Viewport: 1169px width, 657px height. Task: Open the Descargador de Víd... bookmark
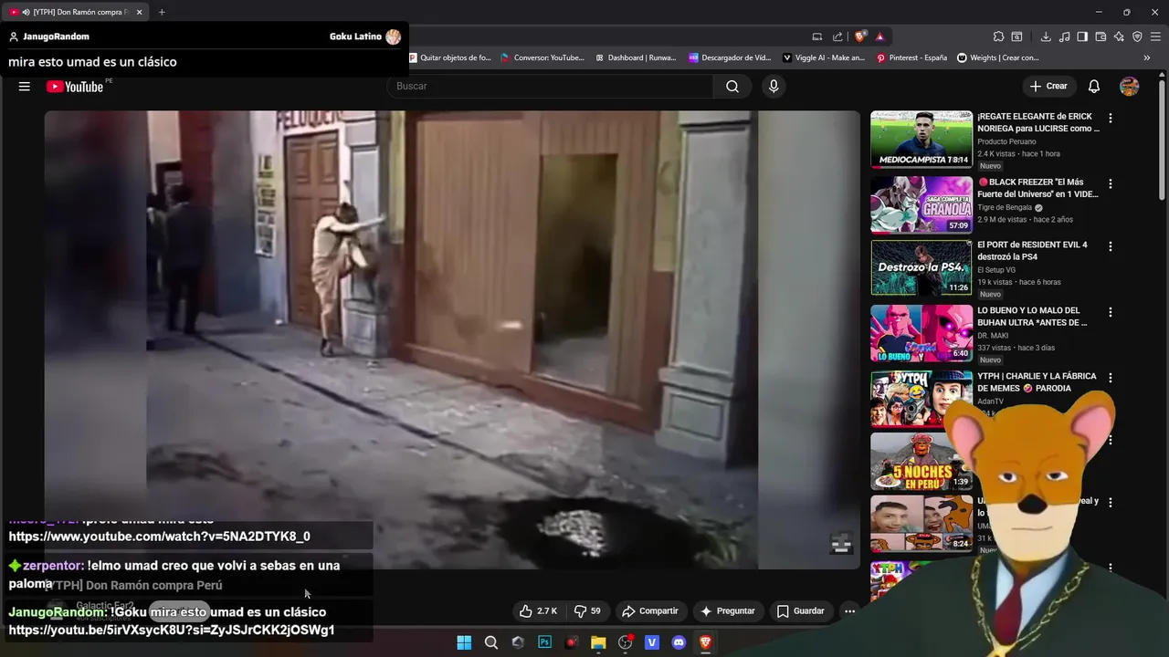[x=730, y=57]
